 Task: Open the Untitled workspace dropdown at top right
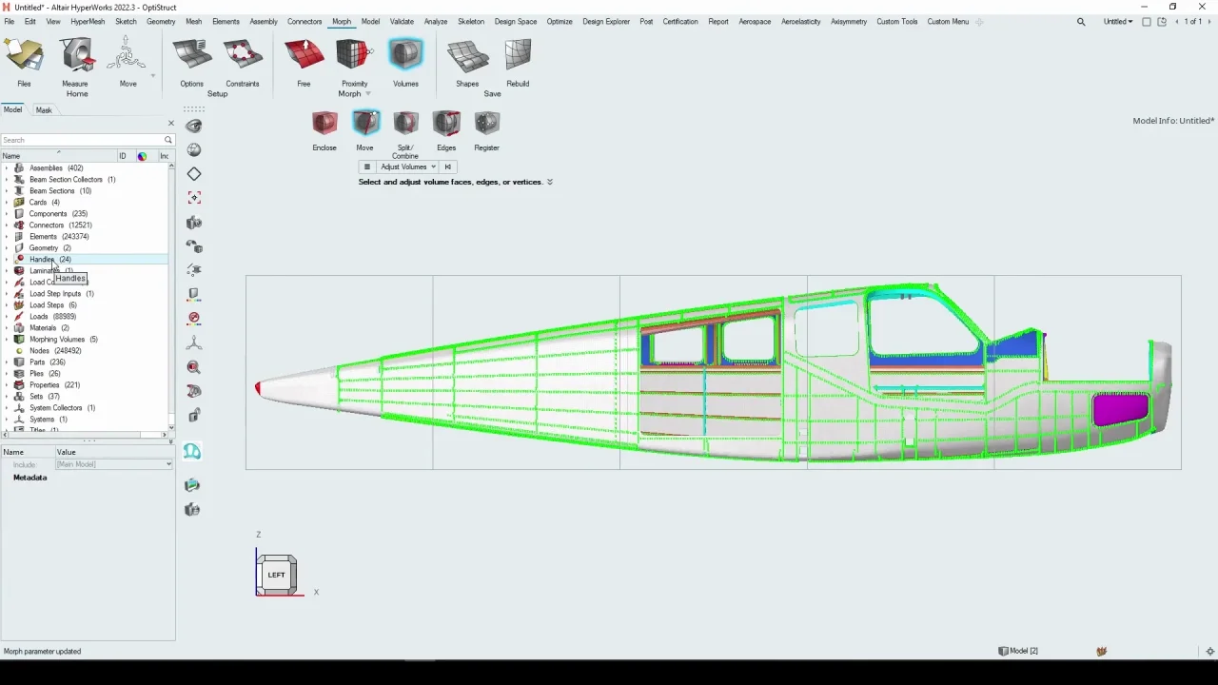(1118, 21)
